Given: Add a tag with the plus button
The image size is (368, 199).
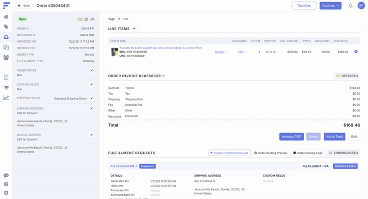Looking at the screenshot, I should (x=119, y=19).
